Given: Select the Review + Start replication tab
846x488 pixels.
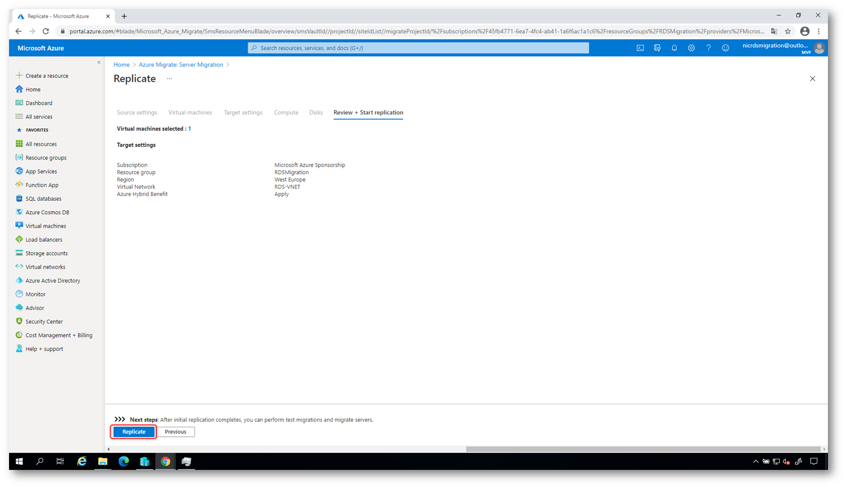Looking at the screenshot, I should click(x=368, y=112).
